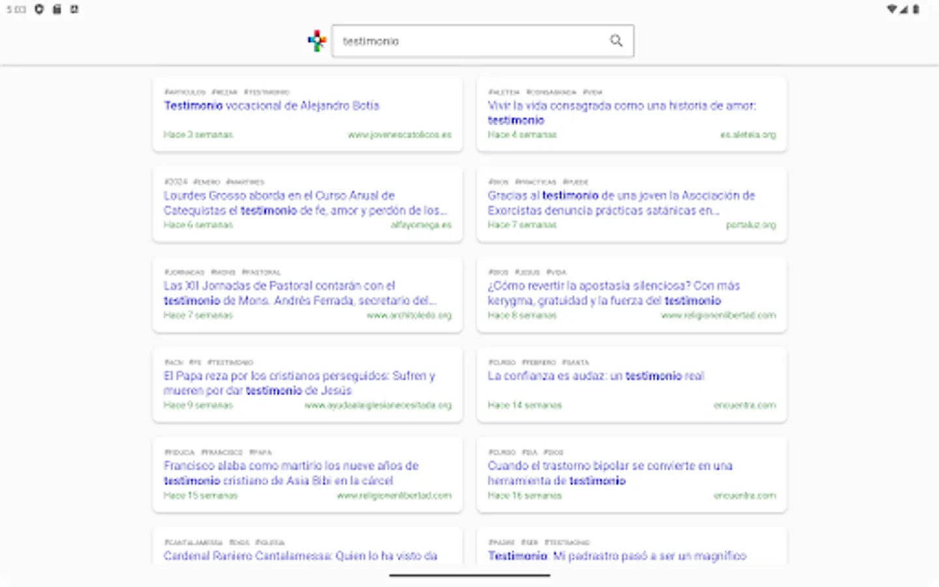Tap the magnifying glass search icon
This screenshot has width=939, height=587.
pyautogui.click(x=616, y=40)
